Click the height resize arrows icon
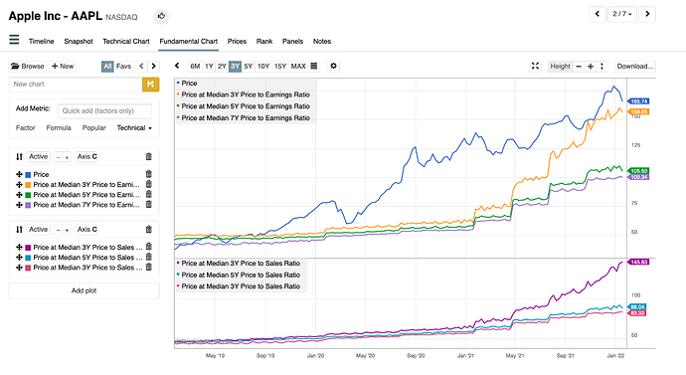Screen dimensions: 686x375 (x=602, y=67)
